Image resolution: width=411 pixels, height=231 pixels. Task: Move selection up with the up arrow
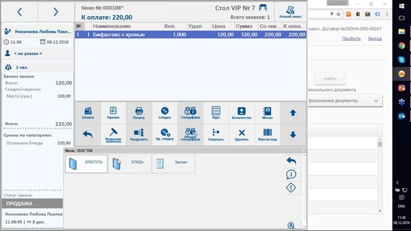[x=293, y=113]
